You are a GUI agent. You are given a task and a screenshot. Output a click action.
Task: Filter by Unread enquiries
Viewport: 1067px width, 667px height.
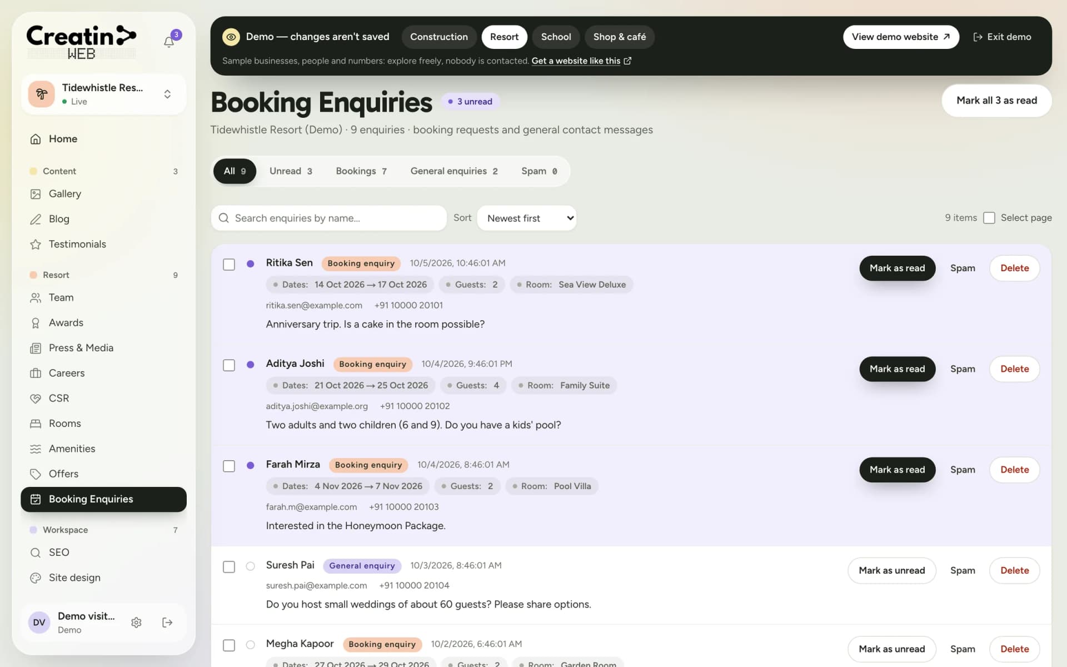coord(291,171)
